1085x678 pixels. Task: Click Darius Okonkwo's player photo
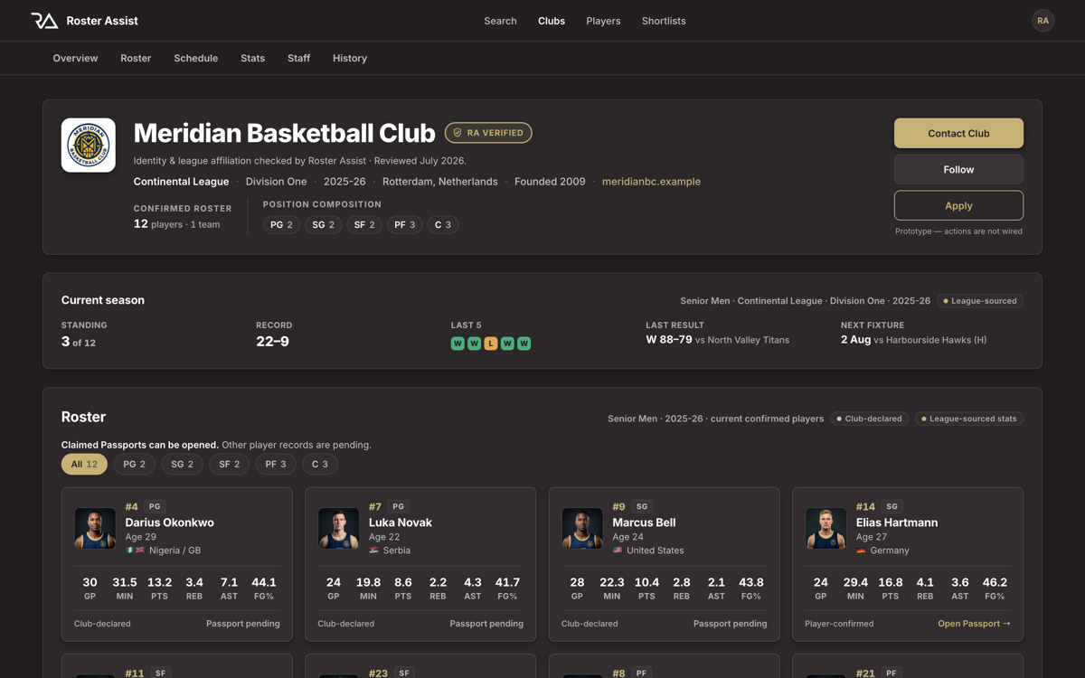click(x=95, y=528)
